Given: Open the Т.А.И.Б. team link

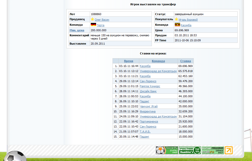Looking at the screenshot, I should [x=145, y=132].
